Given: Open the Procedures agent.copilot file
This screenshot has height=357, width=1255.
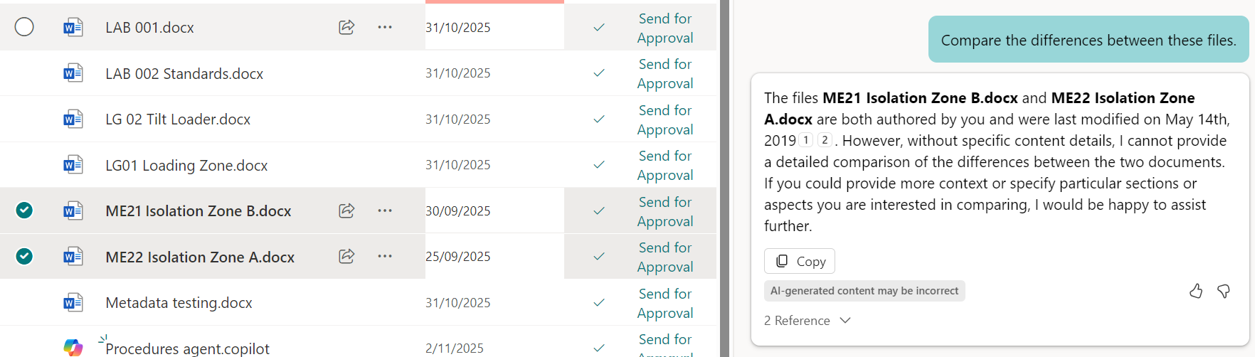Looking at the screenshot, I should (x=187, y=348).
